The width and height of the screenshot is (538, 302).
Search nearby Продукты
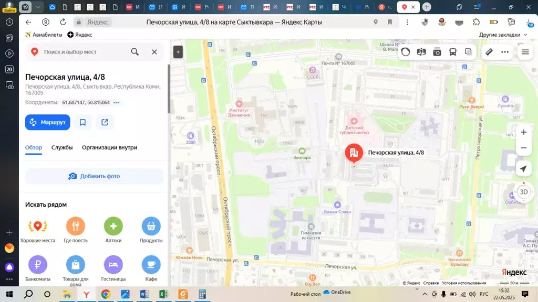tap(151, 230)
